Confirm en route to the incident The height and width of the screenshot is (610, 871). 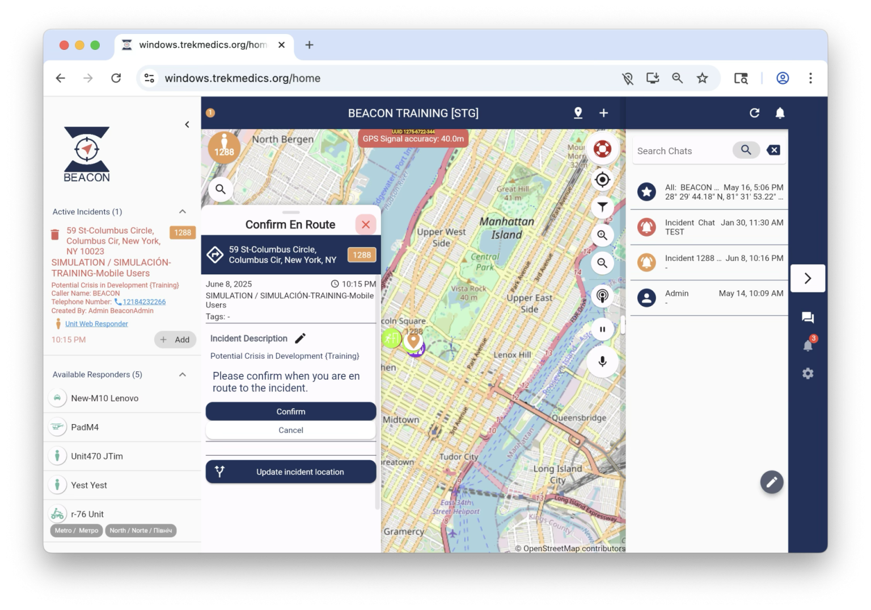tap(291, 412)
